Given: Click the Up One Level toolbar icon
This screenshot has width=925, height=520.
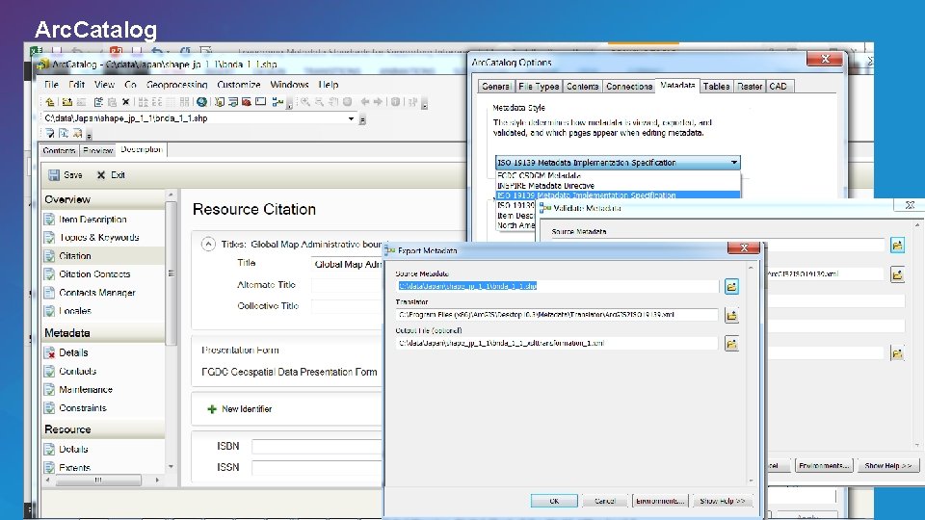Looking at the screenshot, I should coord(50,102).
